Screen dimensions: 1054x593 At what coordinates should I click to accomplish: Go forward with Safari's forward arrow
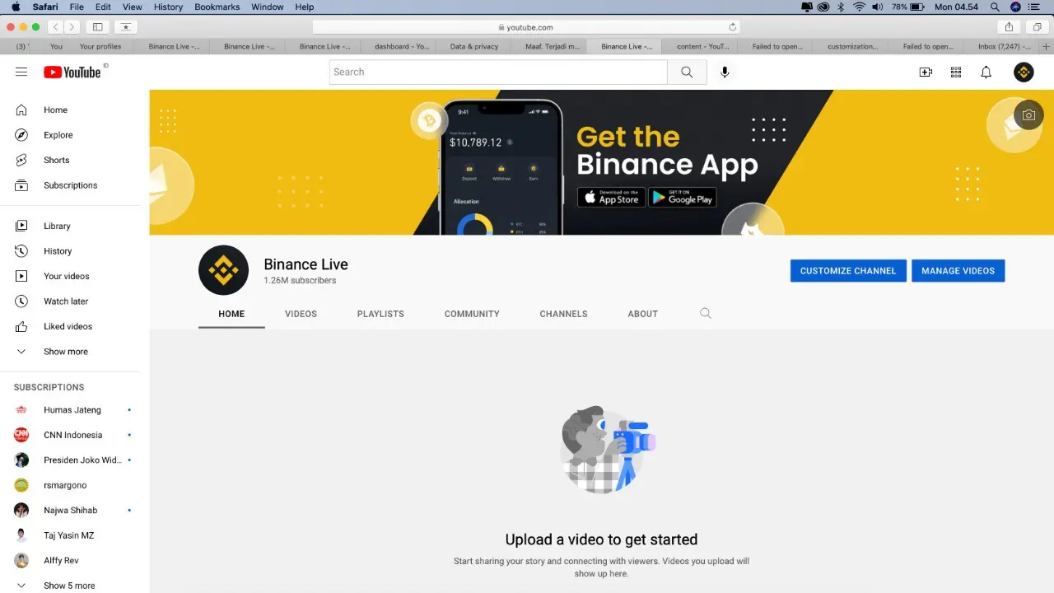pos(72,27)
